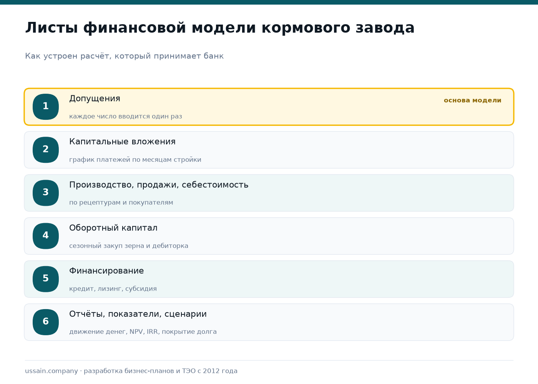Click 'график платежей по месяцам стройки'

[135, 160]
